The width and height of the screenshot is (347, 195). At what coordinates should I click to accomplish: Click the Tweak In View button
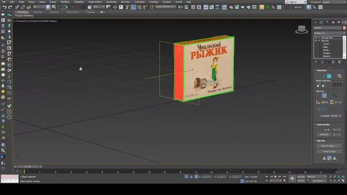(329, 152)
